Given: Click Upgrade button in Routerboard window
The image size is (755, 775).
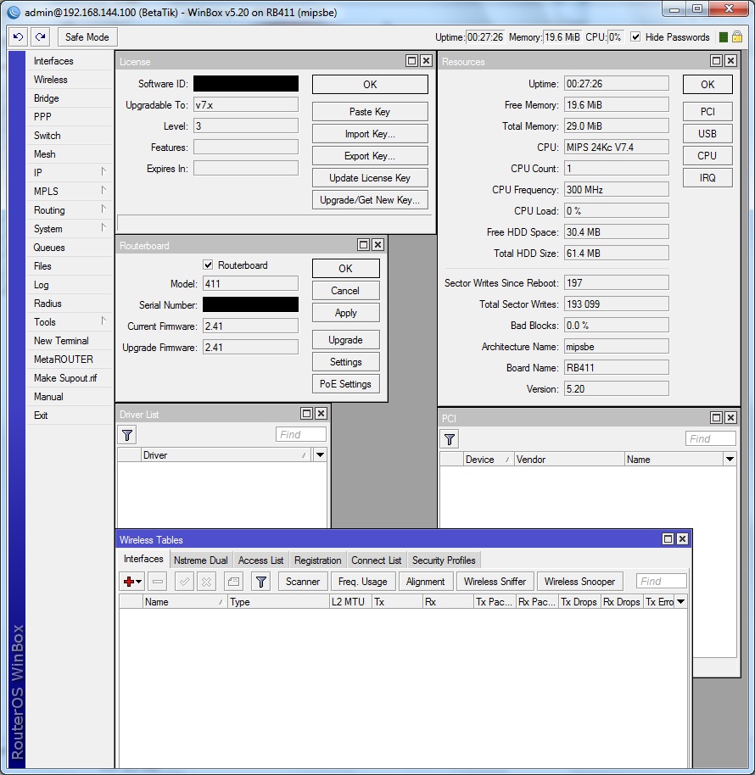Looking at the screenshot, I should (x=345, y=340).
